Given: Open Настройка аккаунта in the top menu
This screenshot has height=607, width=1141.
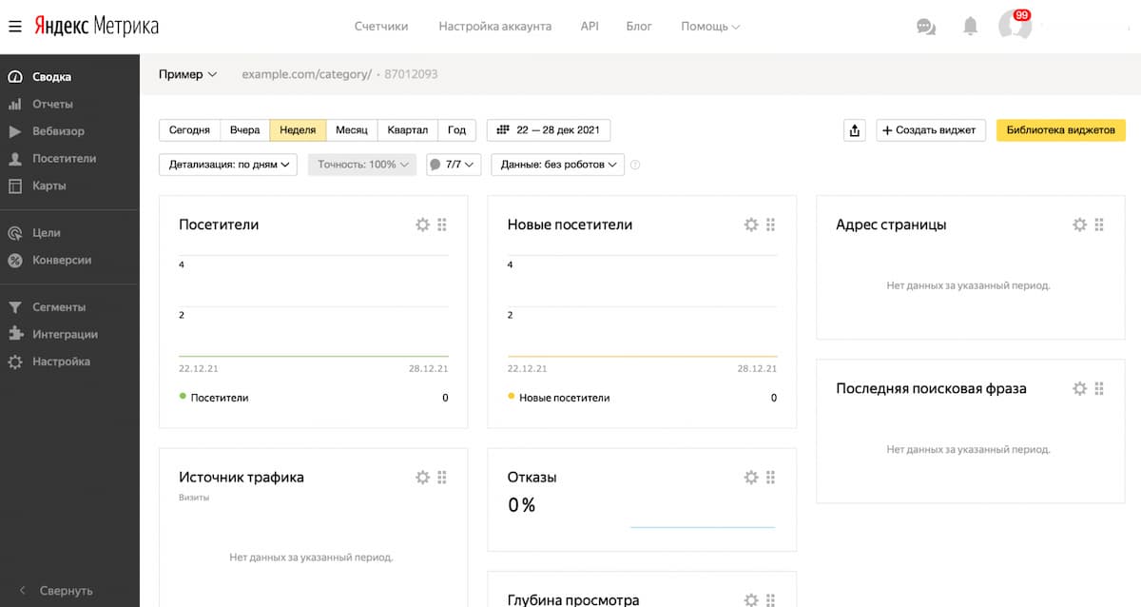Looking at the screenshot, I should click(x=494, y=27).
